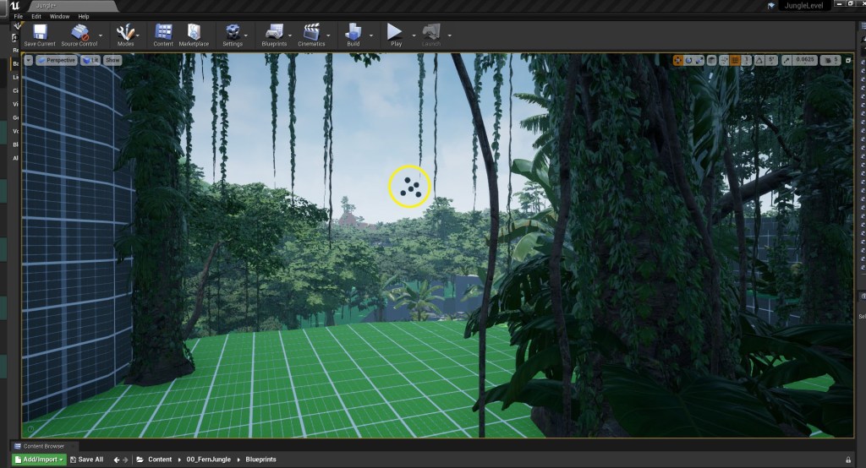Select the translate gizmo tool in viewport
Image resolution: width=866 pixels, height=468 pixels.
pyautogui.click(x=678, y=60)
